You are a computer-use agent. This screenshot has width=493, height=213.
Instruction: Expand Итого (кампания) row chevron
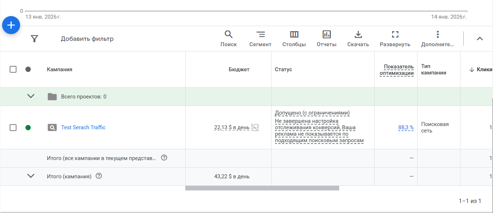[31, 176]
